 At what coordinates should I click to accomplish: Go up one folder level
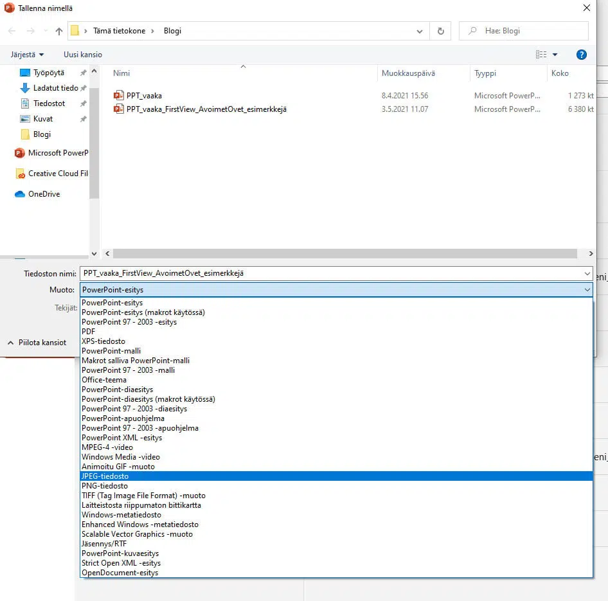tap(59, 31)
